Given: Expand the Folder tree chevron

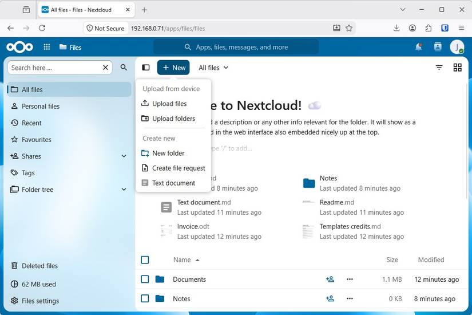Looking at the screenshot, I should point(124,190).
